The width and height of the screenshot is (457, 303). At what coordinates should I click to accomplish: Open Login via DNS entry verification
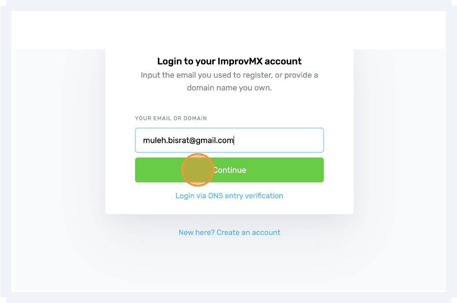[x=229, y=196]
